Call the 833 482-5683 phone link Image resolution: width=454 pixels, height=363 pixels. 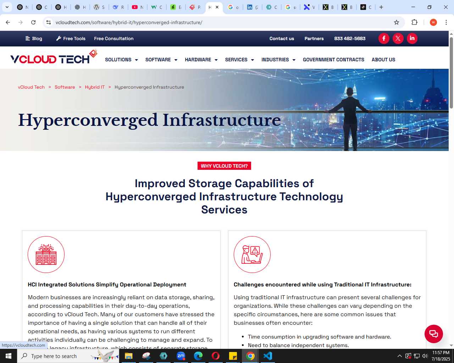[x=350, y=38]
